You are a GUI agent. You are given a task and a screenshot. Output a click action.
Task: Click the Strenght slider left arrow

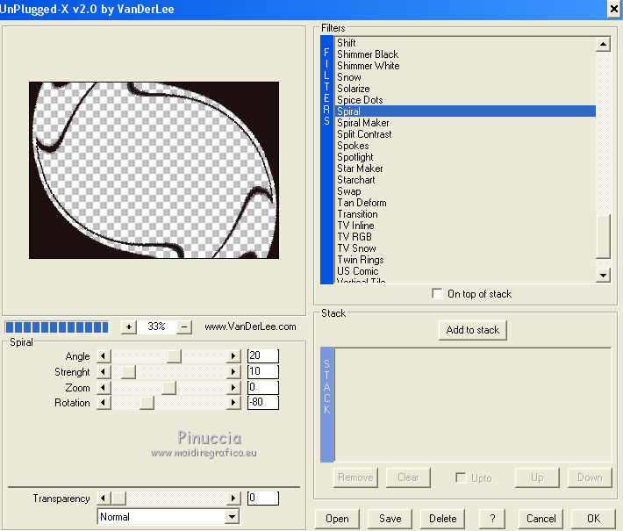pyautogui.click(x=104, y=371)
